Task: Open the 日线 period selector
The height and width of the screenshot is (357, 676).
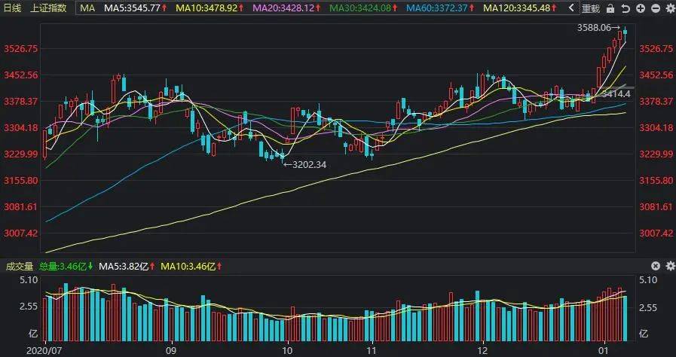Action: click(x=14, y=9)
